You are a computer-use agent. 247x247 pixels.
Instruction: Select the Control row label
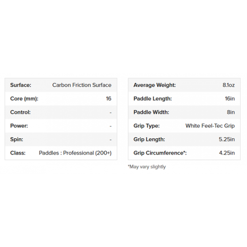[20, 112]
